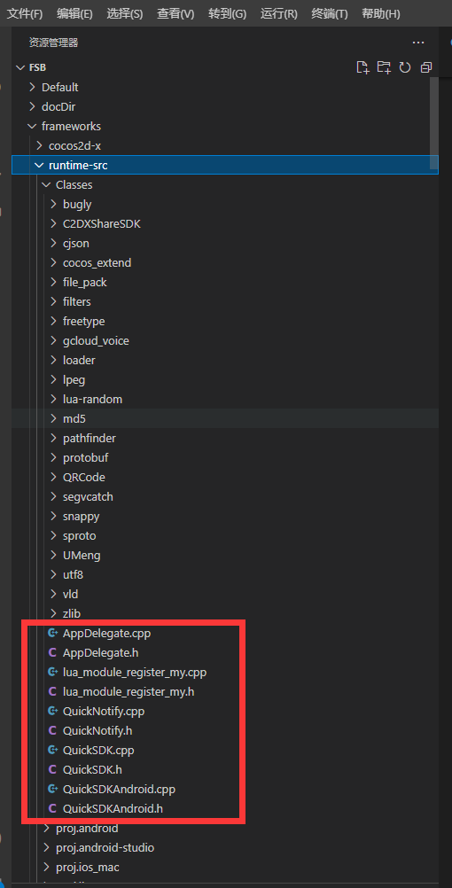The width and height of the screenshot is (452, 888).
Task: Open the 文件(F) menu
Action: coord(25,13)
